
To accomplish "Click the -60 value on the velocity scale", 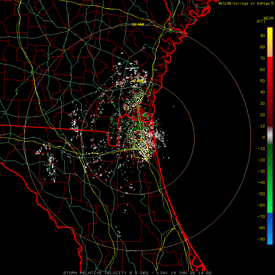I will (x=261, y=205).
